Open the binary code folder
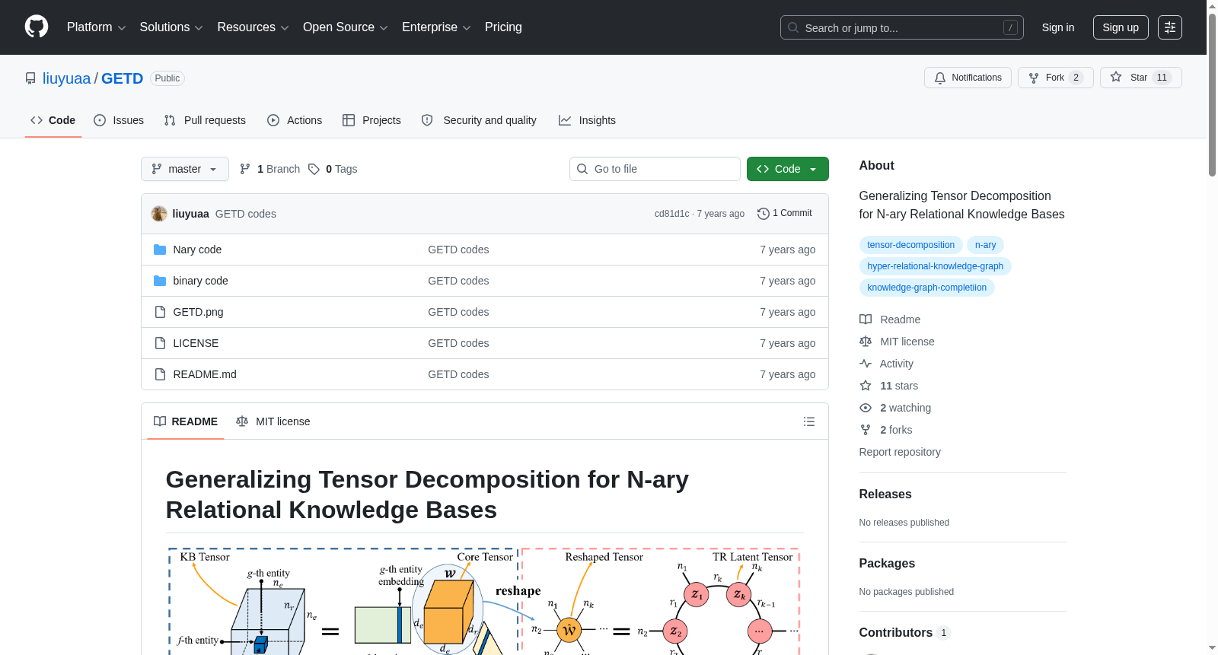This screenshot has height=655, width=1218. [x=200, y=281]
